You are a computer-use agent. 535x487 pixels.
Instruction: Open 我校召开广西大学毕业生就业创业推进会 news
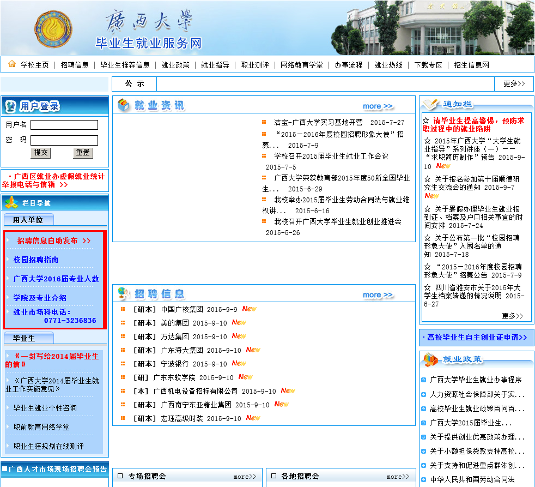338,221
